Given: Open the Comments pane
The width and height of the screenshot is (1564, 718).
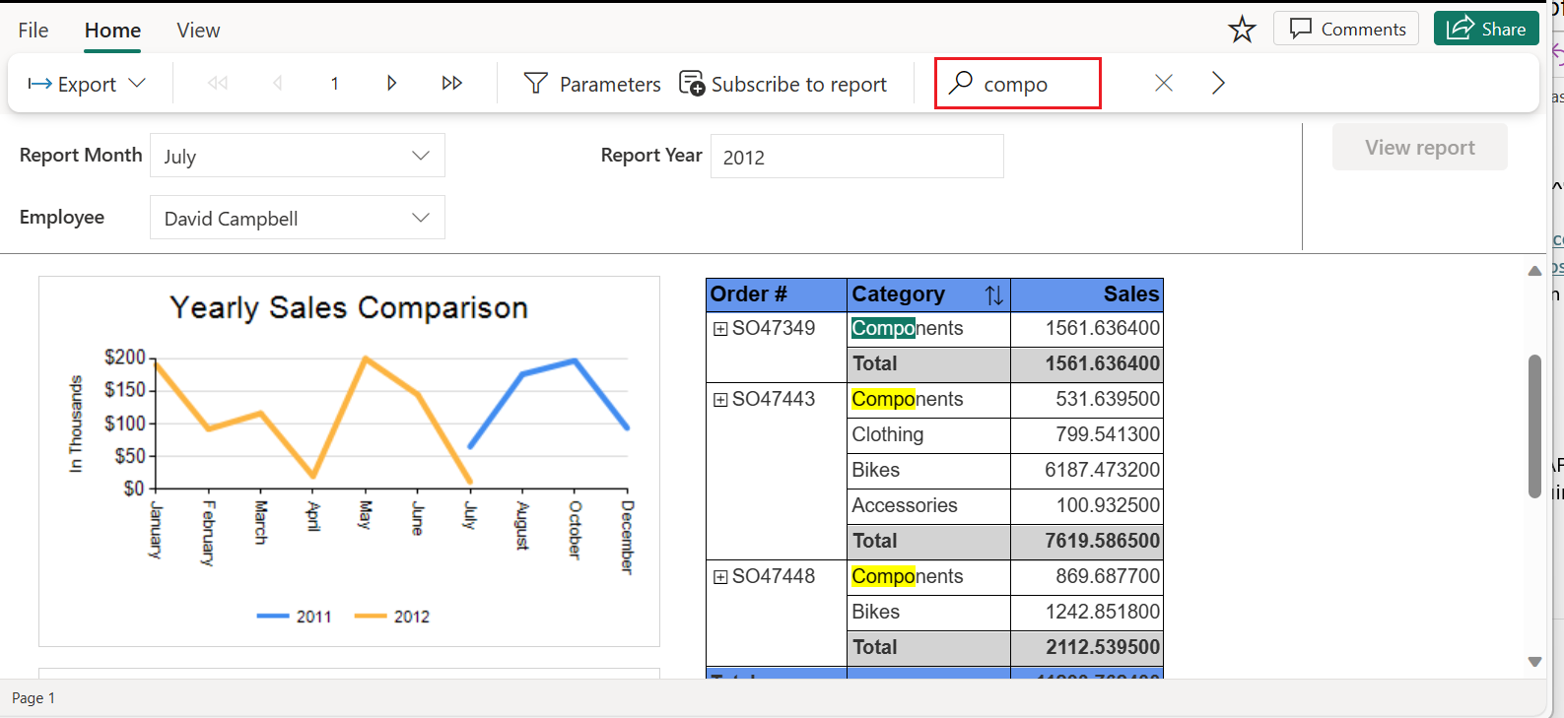Looking at the screenshot, I should (1346, 29).
